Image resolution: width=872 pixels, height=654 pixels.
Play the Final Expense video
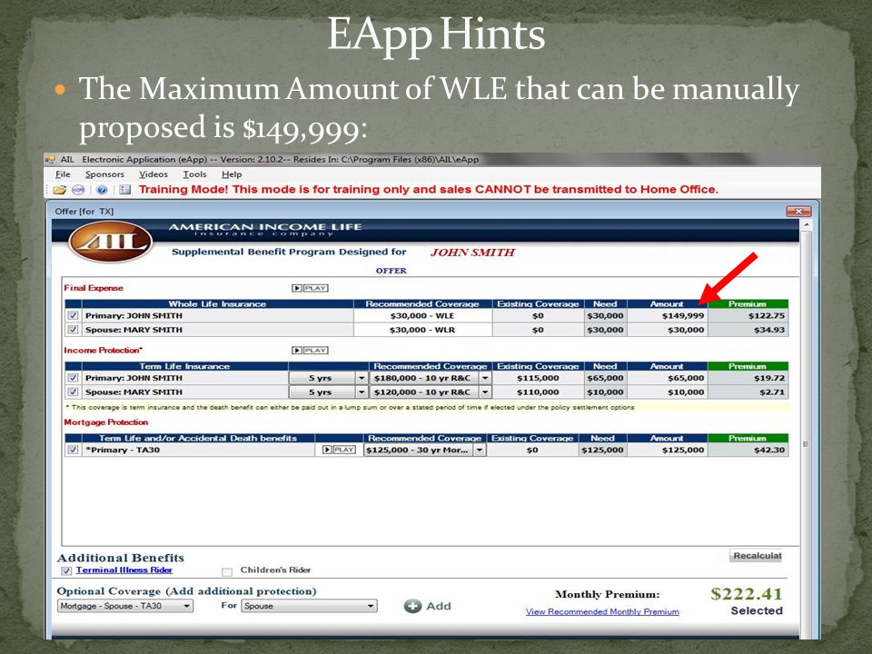(x=310, y=288)
